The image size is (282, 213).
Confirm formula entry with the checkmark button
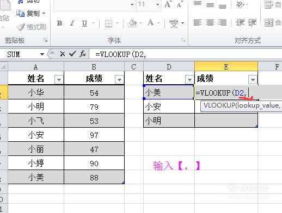(x=72, y=54)
